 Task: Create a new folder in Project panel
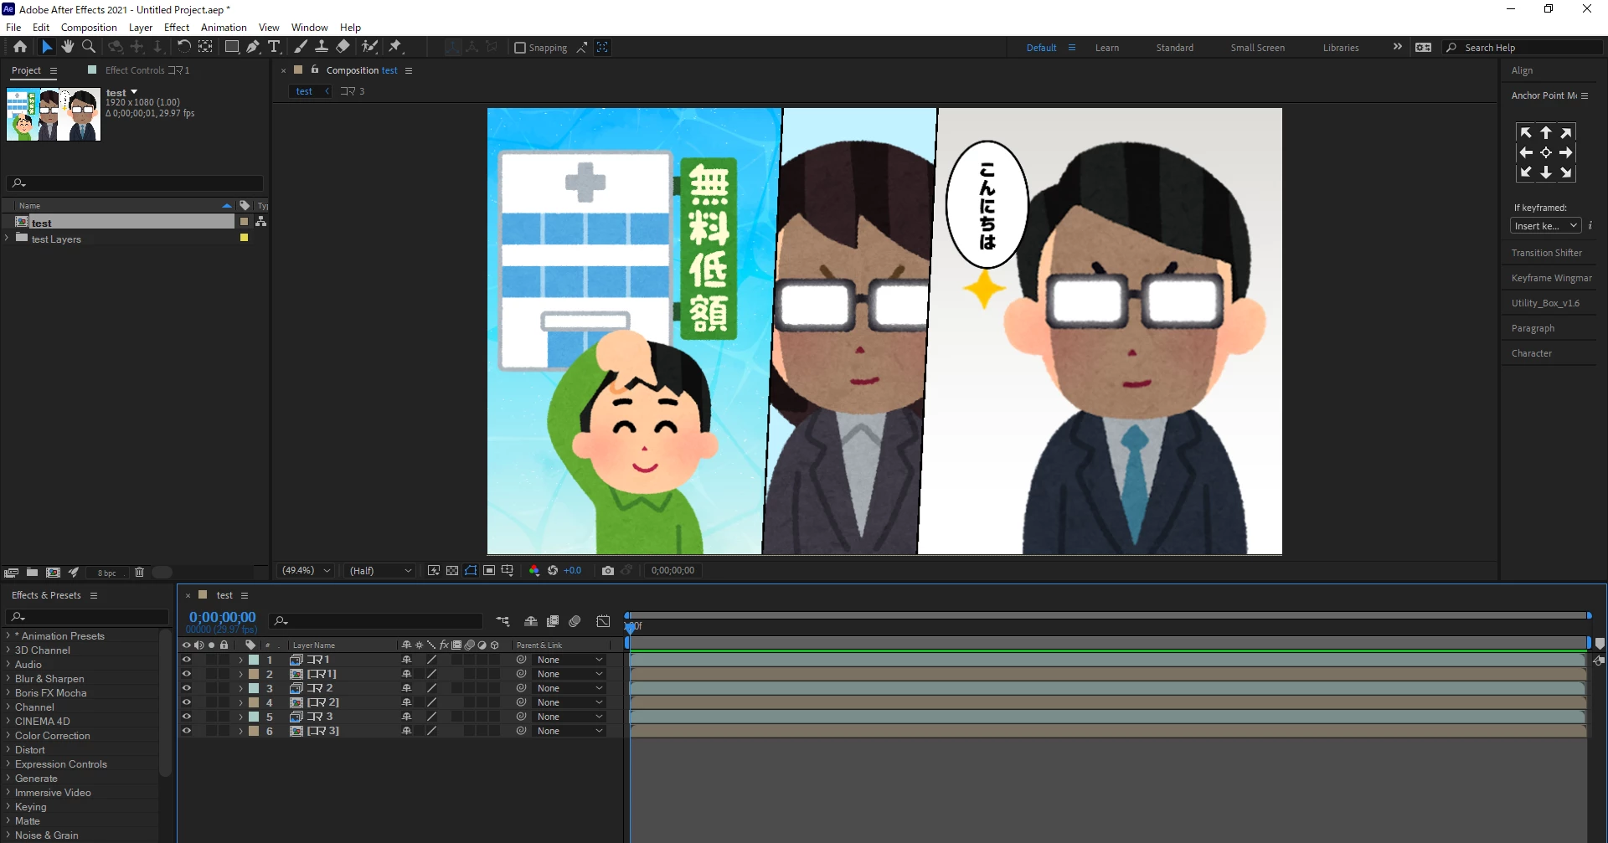[x=32, y=573]
